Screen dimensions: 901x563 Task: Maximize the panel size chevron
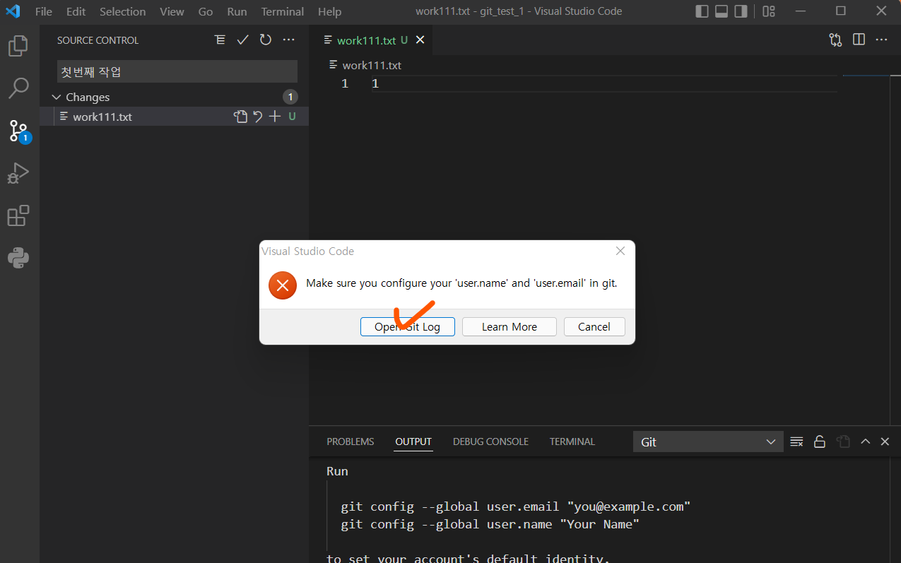865,441
